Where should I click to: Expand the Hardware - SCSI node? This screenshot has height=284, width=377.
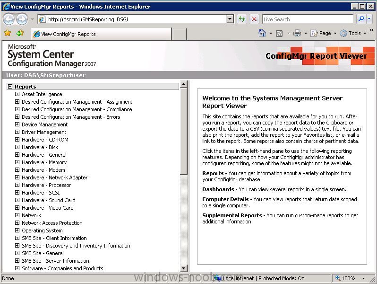click(x=17, y=192)
